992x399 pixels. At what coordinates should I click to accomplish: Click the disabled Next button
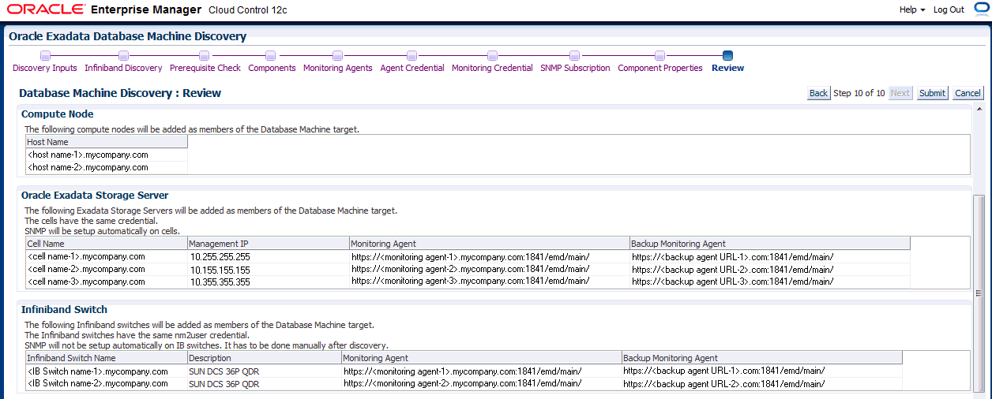(900, 93)
